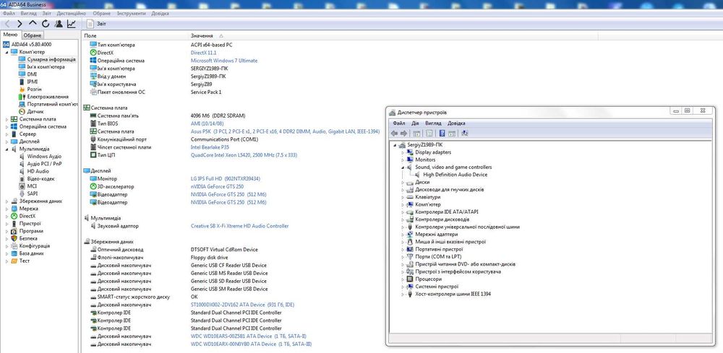
Task: Select the IPMI icon in tree
Action: point(22,82)
